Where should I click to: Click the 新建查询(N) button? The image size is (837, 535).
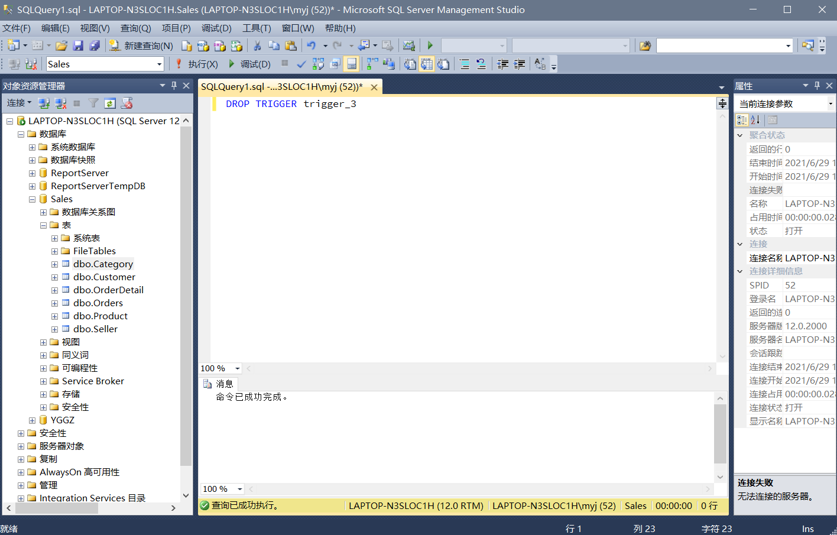(x=141, y=46)
